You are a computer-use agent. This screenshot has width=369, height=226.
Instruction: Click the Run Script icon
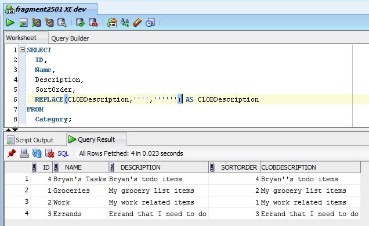[23, 23]
